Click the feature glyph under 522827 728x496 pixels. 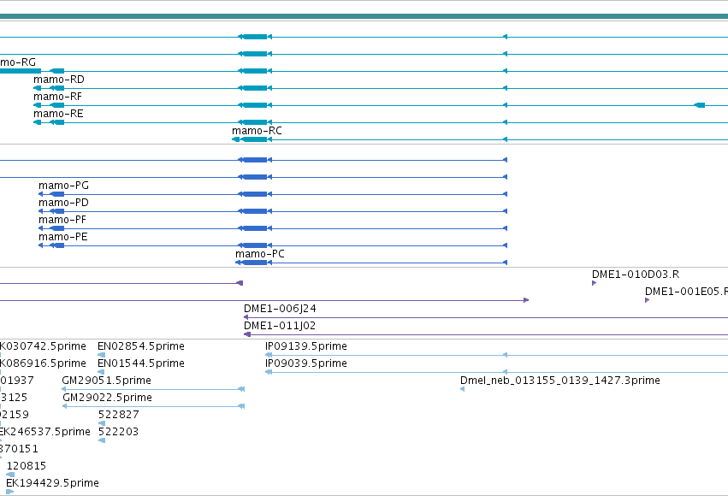(x=102, y=423)
